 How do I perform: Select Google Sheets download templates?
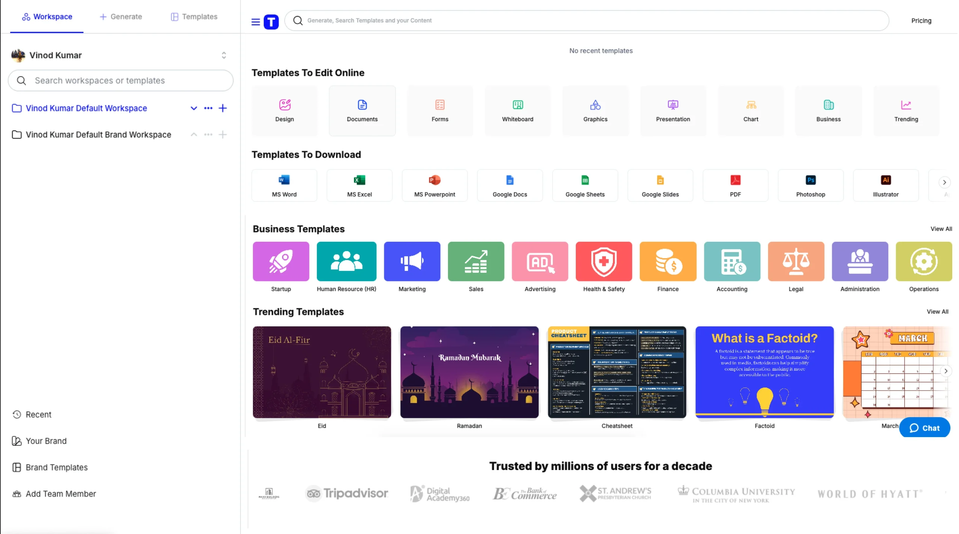(585, 185)
